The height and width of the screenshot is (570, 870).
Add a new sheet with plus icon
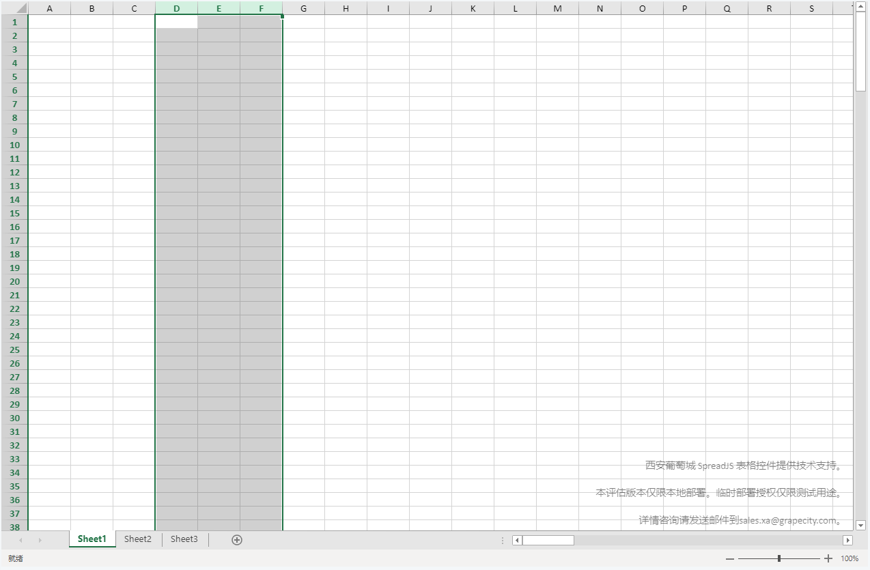coord(237,540)
